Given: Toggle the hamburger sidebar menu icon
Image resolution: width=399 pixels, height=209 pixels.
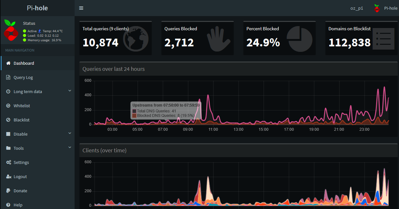Looking at the screenshot, I should pyautogui.click(x=81, y=8).
